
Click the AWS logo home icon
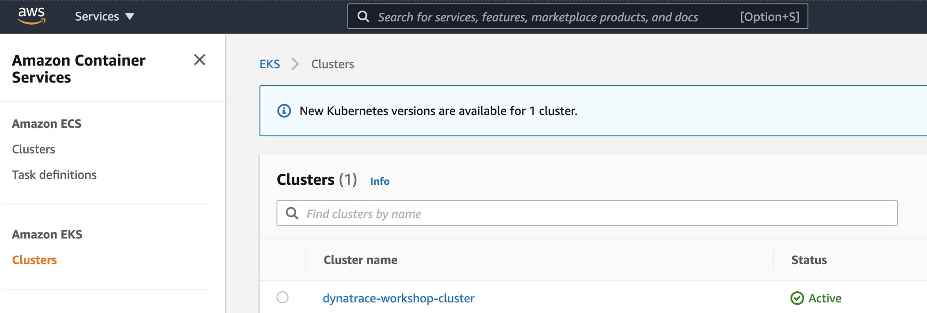pos(31,16)
